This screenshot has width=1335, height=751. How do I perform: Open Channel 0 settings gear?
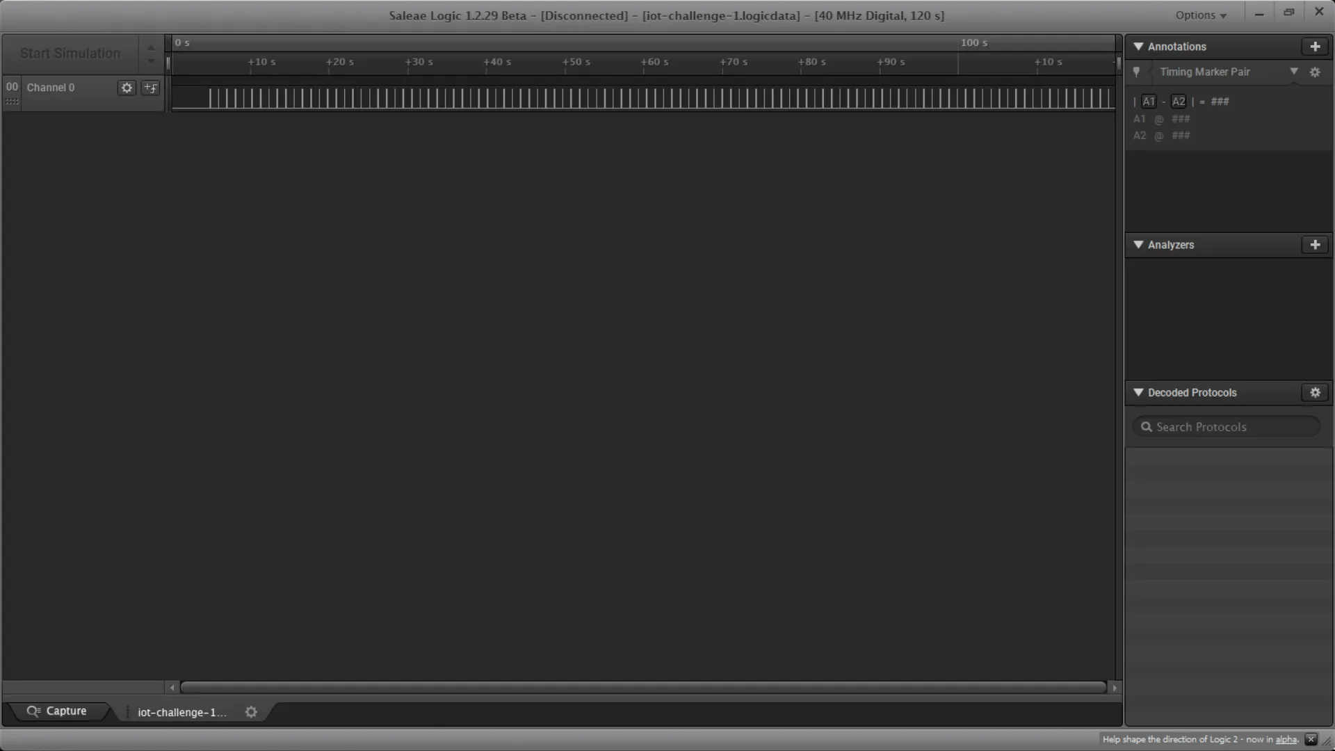127,88
